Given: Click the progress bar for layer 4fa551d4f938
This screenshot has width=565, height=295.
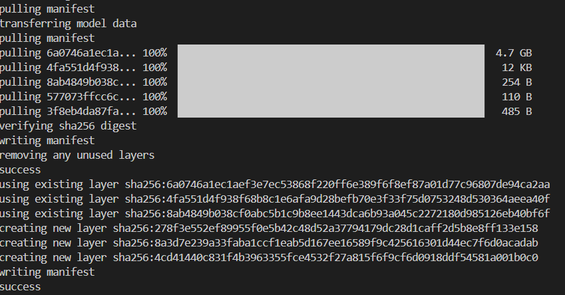Looking at the screenshot, I should (331, 67).
